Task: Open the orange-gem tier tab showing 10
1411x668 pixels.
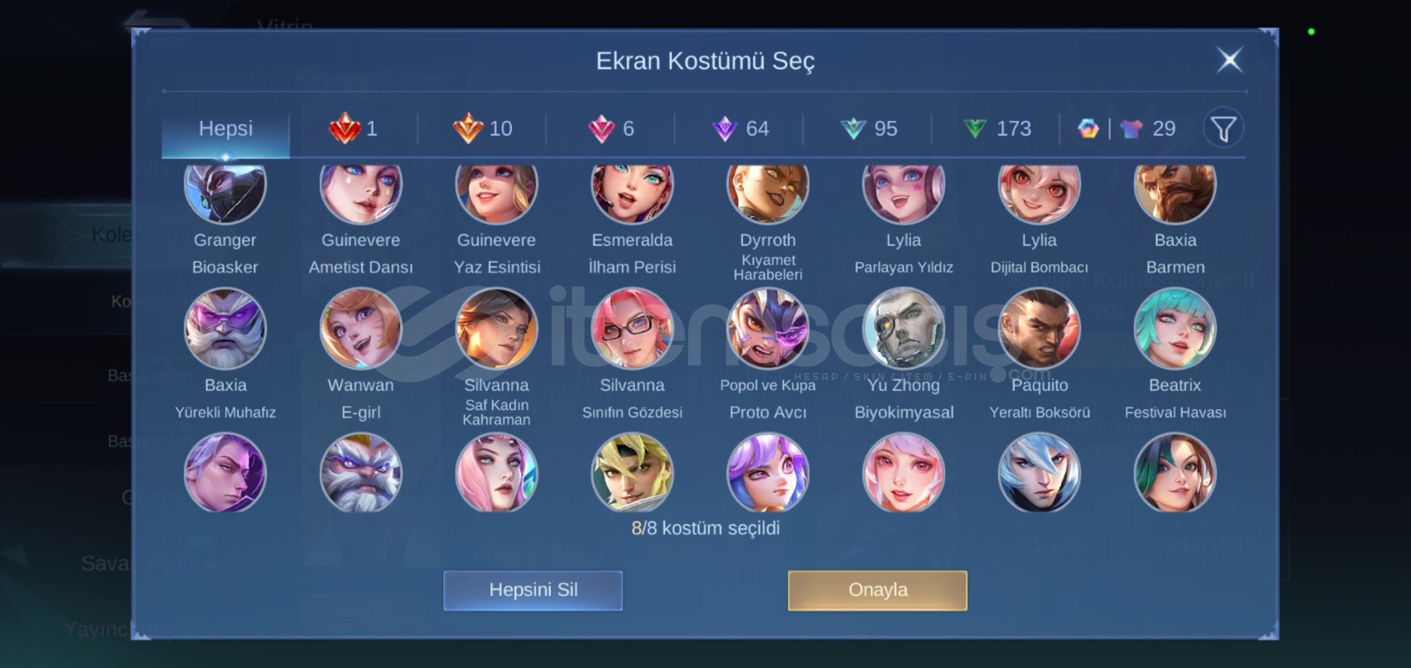Action: [x=482, y=129]
